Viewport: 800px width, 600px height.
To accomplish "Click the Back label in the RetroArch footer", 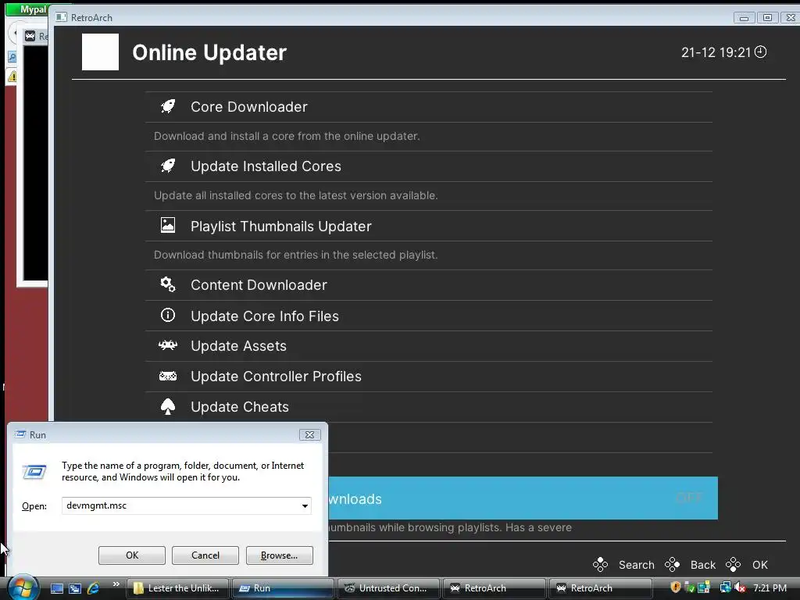I will (702, 565).
